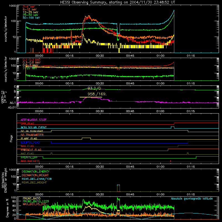The image size is (222, 222).
Task: Select the REAR_DEC_WEIGHT legend label
Action: [34, 183]
